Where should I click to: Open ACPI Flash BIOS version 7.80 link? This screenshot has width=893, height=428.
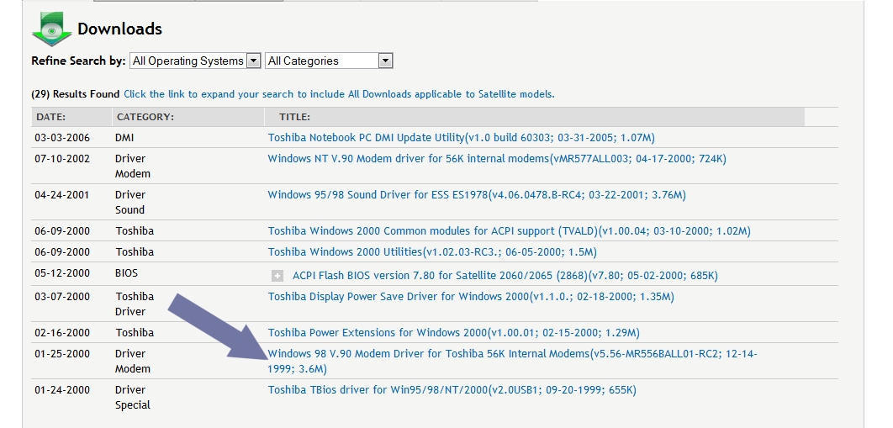click(x=505, y=276)
